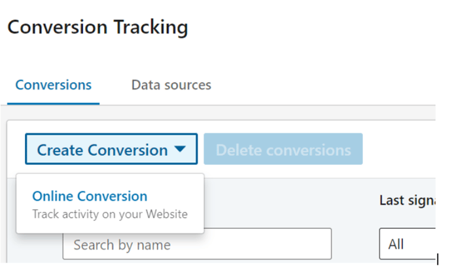450x272 pixels.
Task: Pick the website activity tracking conversion entry
Action: pos(110,204)
